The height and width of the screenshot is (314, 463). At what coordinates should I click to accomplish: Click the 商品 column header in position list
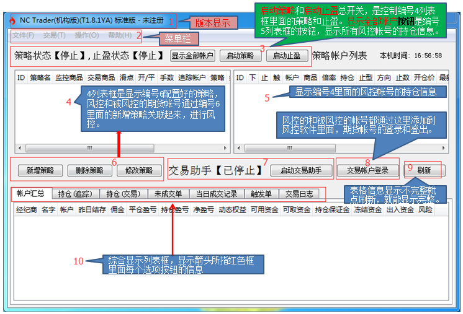[x=310, y=78]
